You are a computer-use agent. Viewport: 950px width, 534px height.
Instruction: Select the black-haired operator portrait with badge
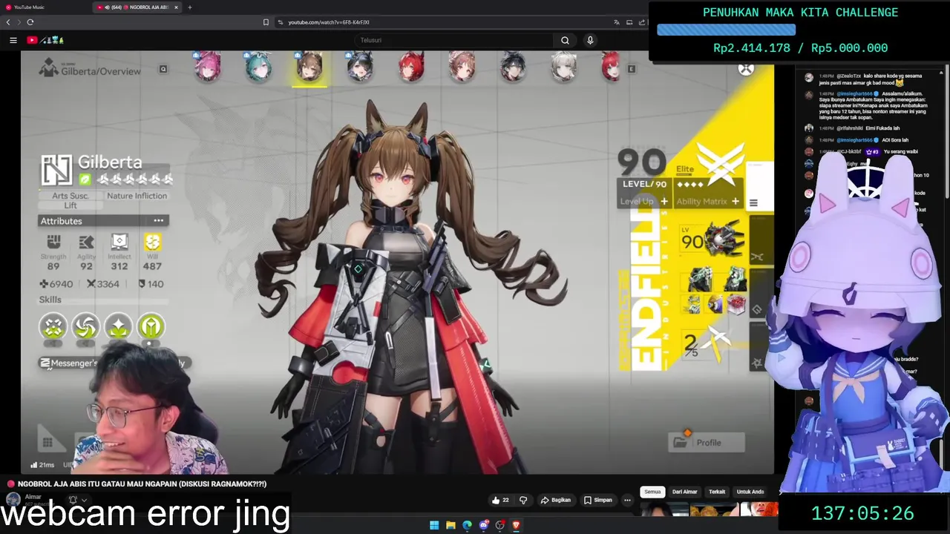tap(360, 67)
